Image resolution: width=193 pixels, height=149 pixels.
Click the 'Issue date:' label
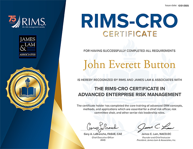(171, 5)
